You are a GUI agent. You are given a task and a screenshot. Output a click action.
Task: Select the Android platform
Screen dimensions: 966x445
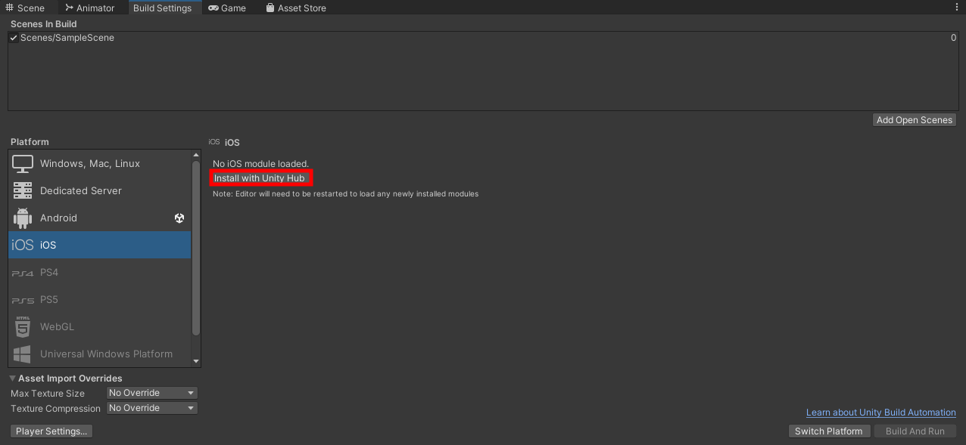99,218
